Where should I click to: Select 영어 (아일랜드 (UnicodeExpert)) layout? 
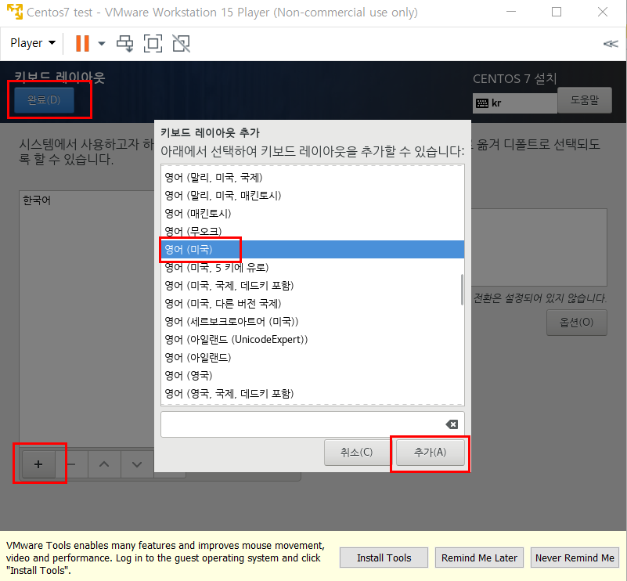312,340
